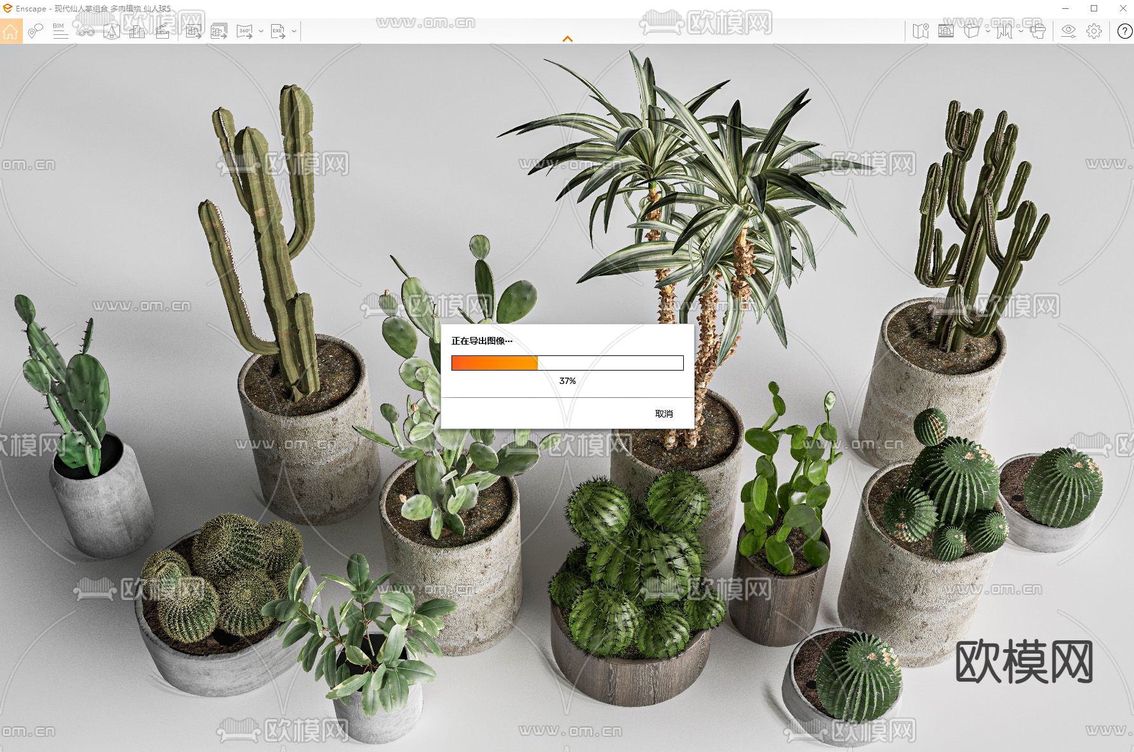Click the 37% progress text

(x=568, y=381)
